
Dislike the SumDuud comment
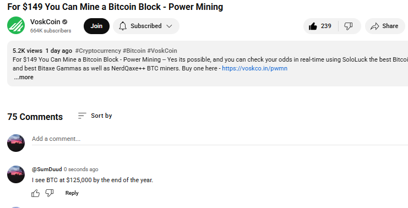click(x=49, y=193)
